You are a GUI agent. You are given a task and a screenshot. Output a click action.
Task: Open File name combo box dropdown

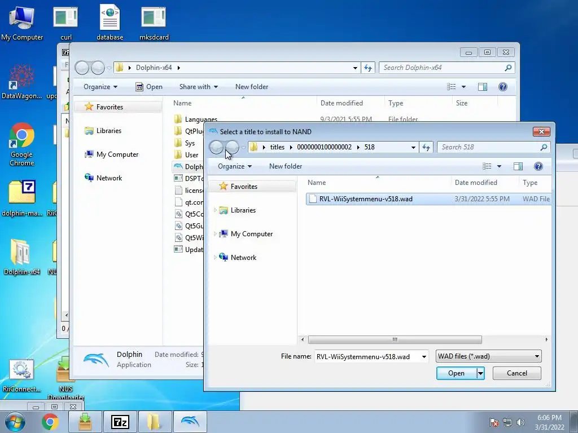click(x=424, y=356)
